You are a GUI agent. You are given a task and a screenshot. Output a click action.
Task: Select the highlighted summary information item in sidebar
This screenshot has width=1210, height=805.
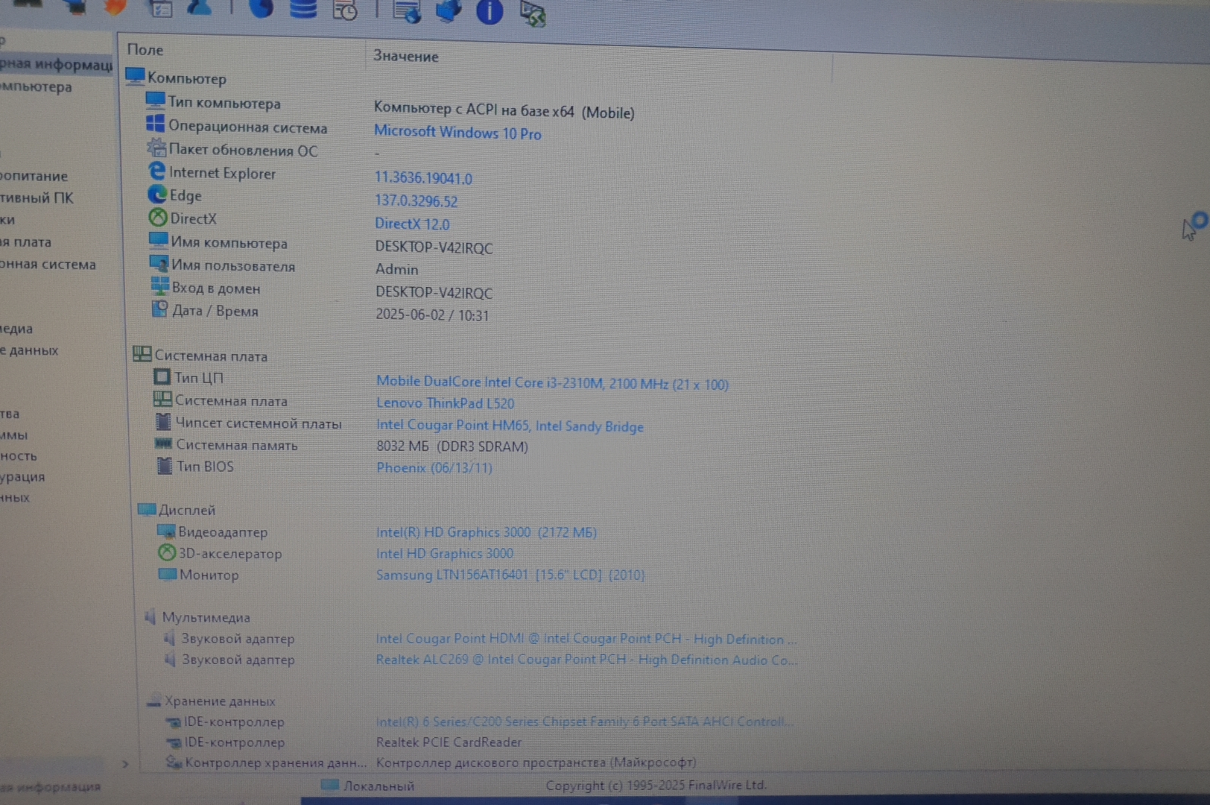55,65
